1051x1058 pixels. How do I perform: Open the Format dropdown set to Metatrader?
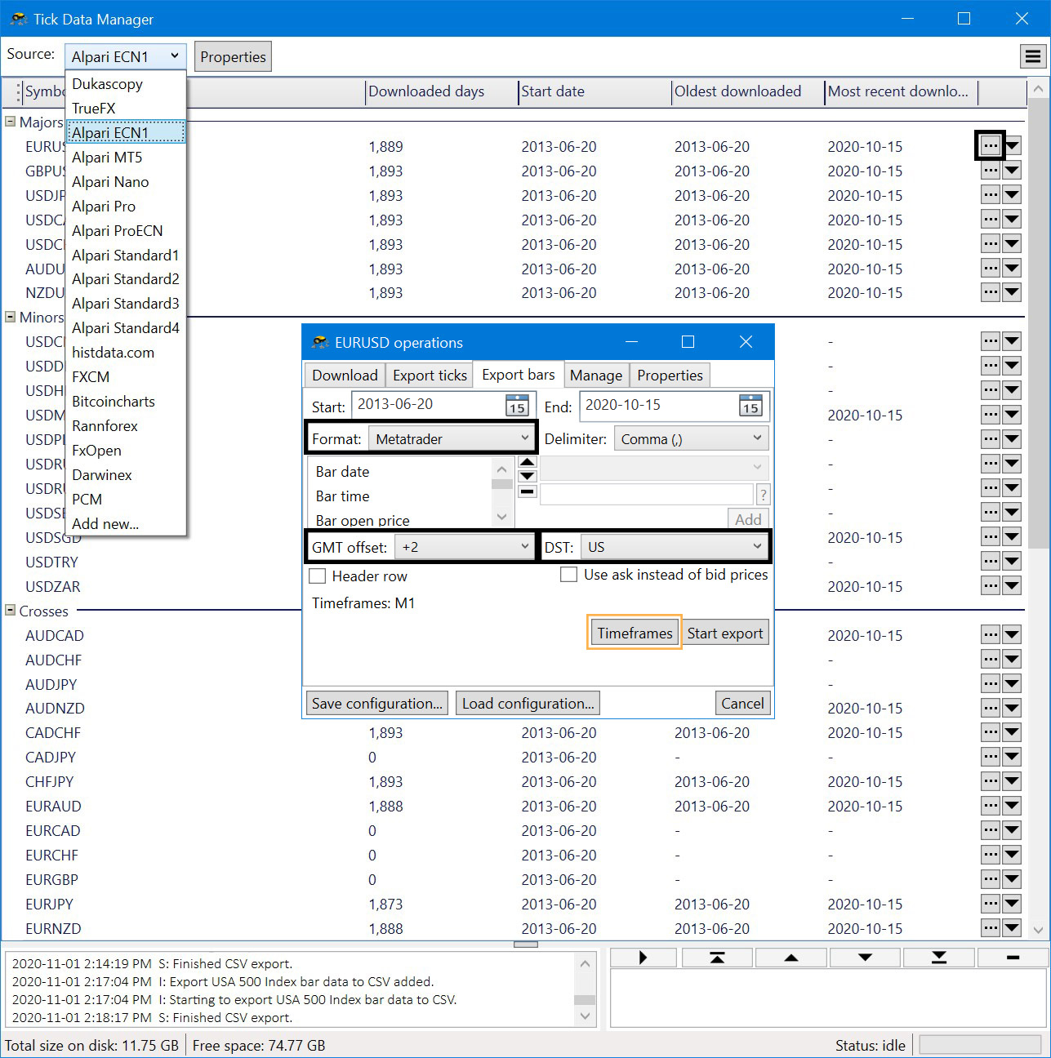pos(452,438)
